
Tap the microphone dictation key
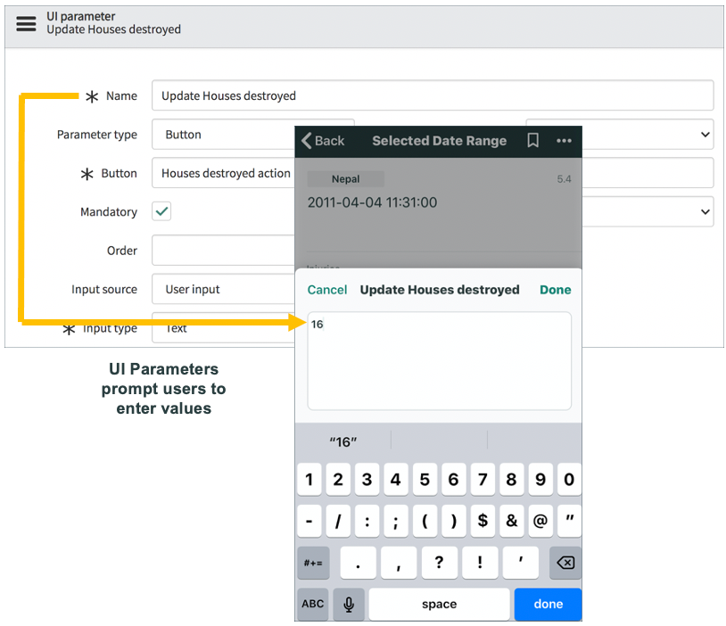click(x=349, y=605)
